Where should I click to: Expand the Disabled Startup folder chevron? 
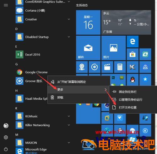pos(69,37)
